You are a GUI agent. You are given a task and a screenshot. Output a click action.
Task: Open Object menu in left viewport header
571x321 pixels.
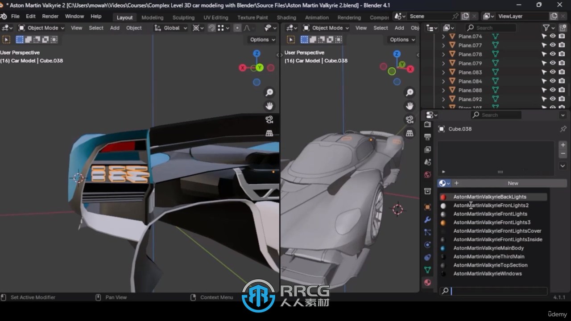coord(134,28)
